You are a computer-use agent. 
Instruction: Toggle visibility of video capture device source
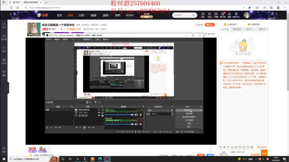coord(99,110)
